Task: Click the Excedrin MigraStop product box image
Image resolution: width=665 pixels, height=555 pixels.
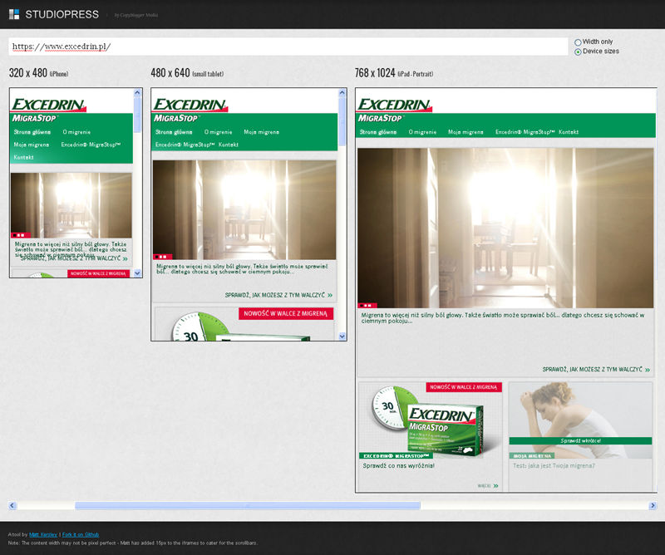Action: pos(446,430)
